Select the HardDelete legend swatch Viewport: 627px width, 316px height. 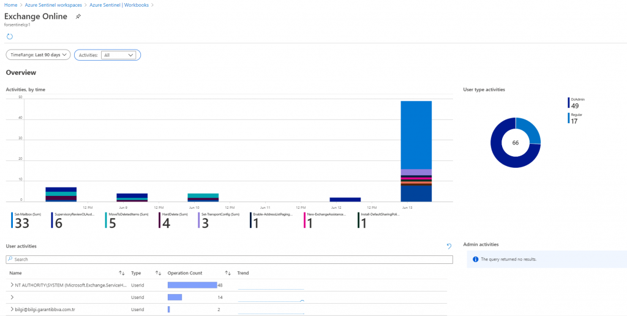point(160,220)
